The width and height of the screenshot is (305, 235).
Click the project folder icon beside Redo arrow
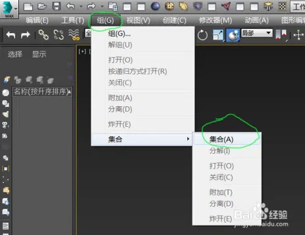point(113,7)
